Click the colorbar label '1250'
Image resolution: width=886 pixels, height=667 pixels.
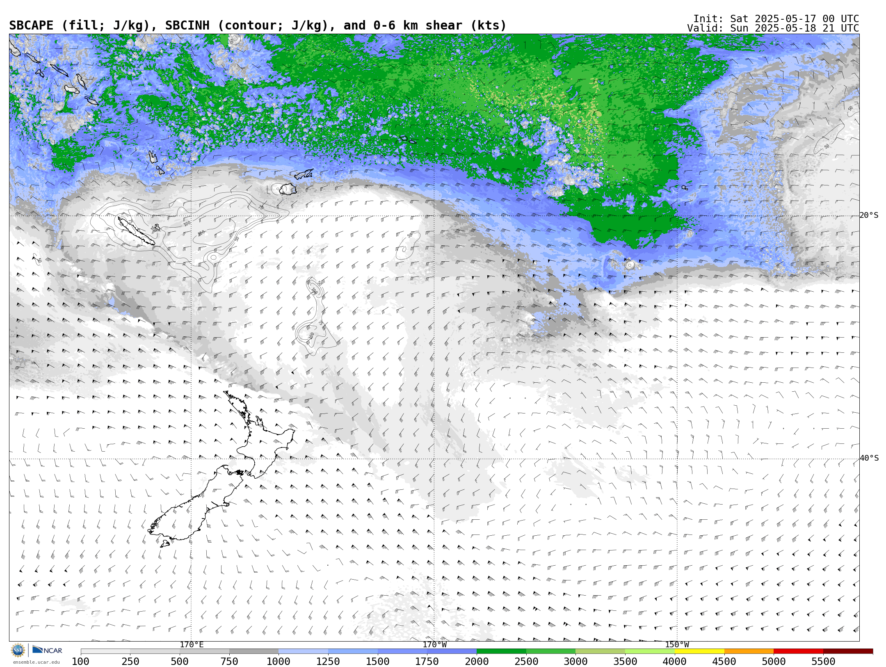point(328,662)
